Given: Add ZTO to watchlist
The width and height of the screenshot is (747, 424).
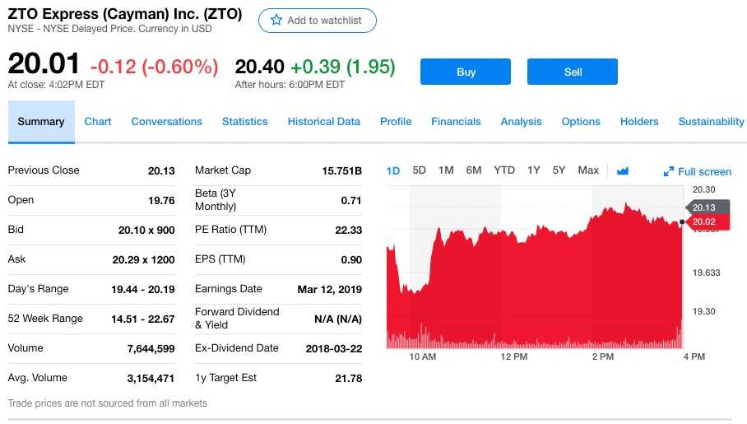Looking at the screenshot, I should coord(317,21).
